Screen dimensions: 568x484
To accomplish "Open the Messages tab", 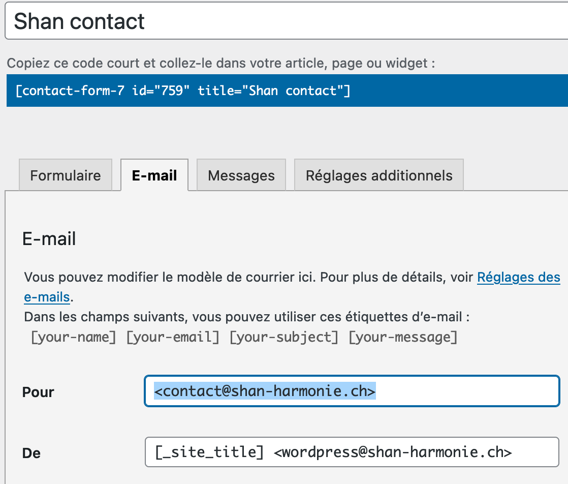I will (x=241, y=175).
